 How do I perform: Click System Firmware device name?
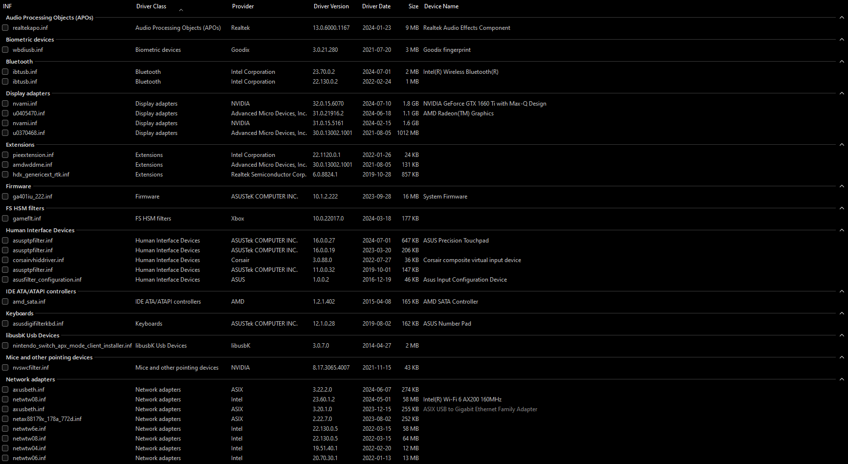click(445, 197)
